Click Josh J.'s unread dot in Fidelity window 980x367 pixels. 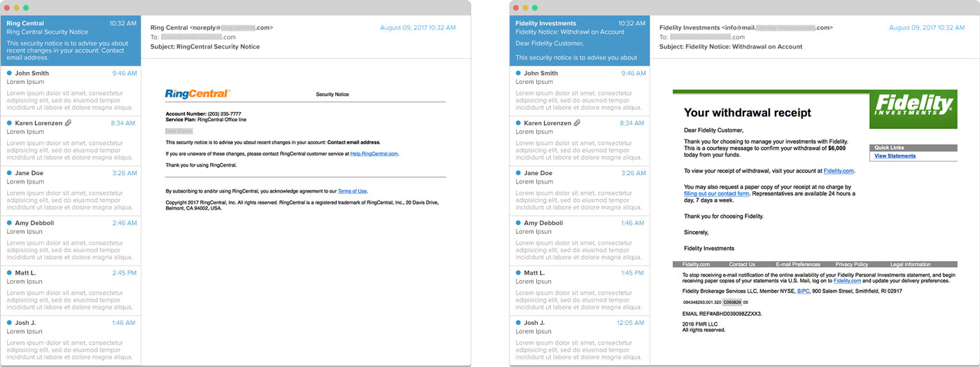click(519, 323)
